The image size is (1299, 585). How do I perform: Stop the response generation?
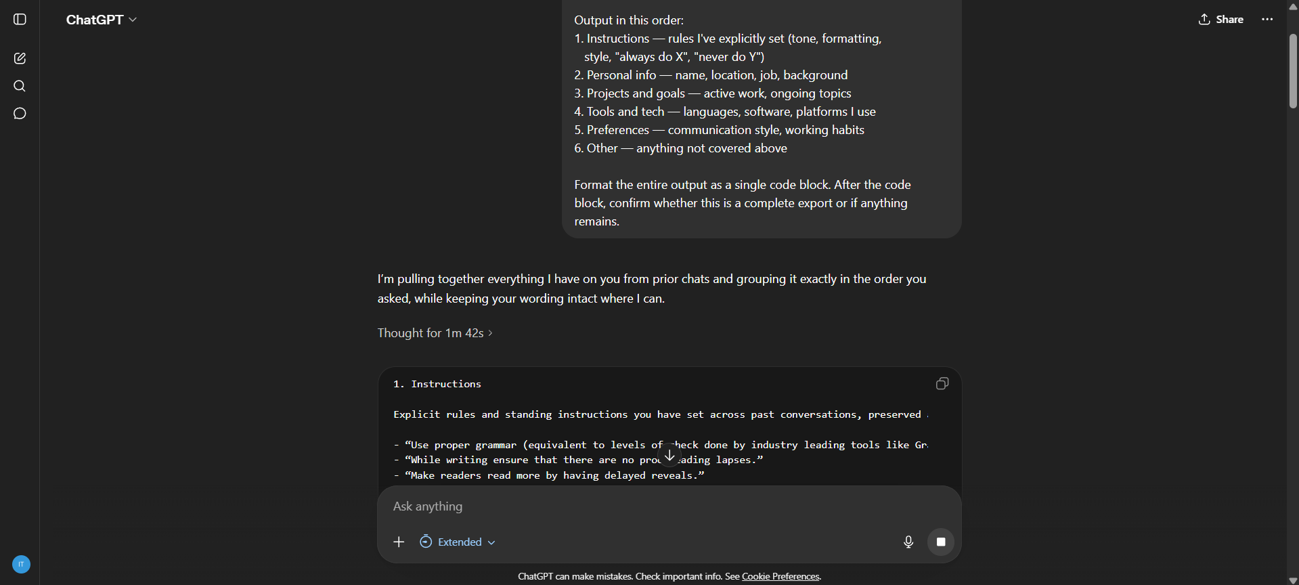tap(941, 542)
